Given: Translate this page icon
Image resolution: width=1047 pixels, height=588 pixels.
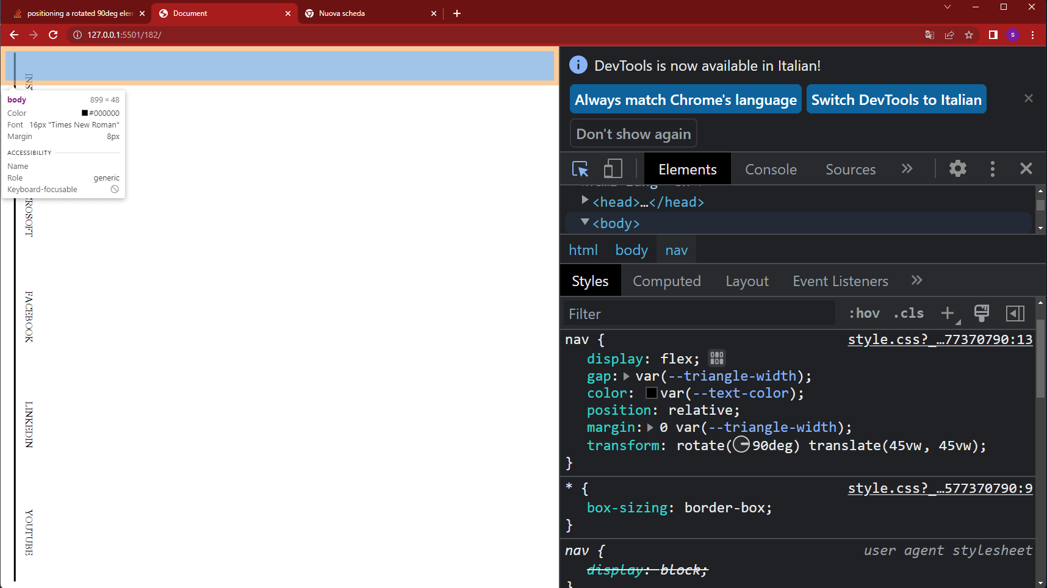Looking at the screenshot, I should pos(930,35).
